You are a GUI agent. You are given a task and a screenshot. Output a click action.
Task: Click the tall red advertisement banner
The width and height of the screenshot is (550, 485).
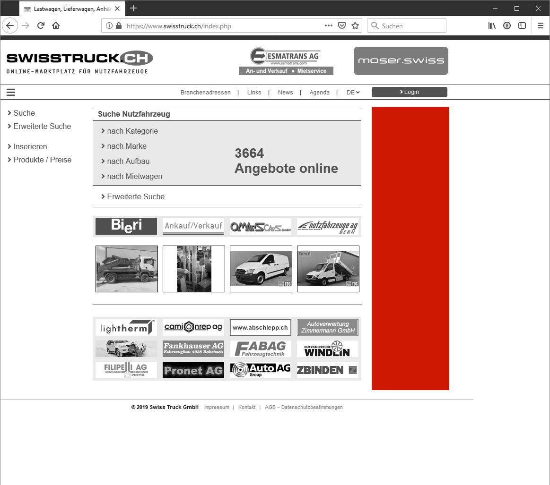point(410,248)
